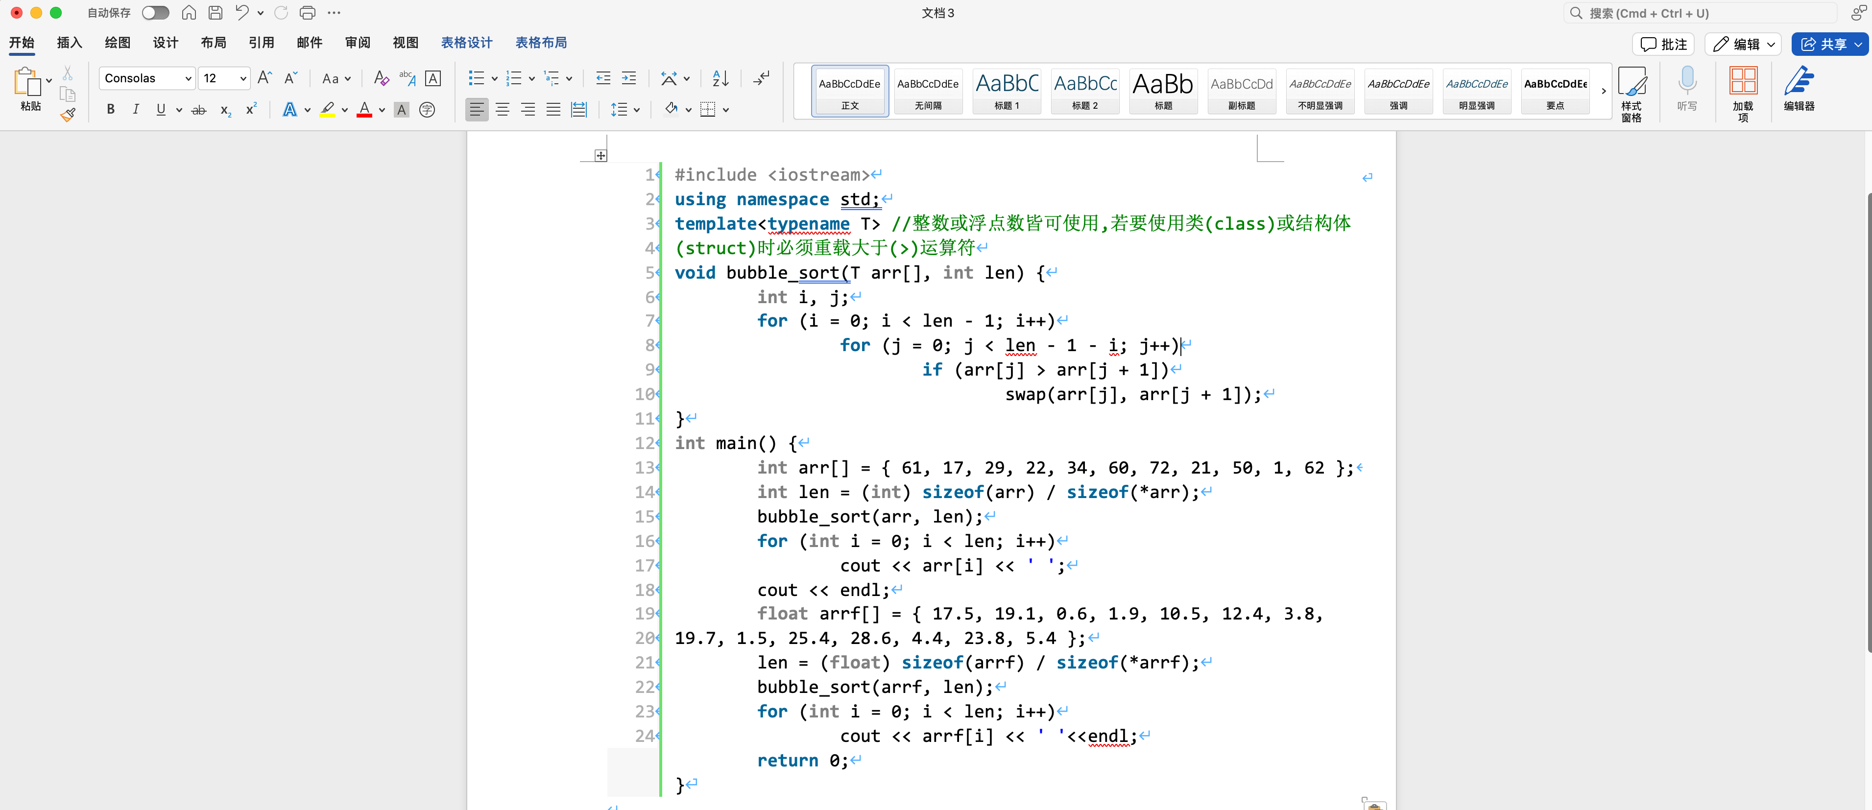
Task: Clear all formatting icon
Action: 381,78
